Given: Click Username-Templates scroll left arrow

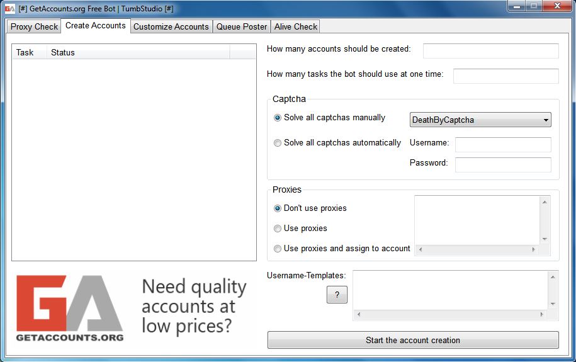Looking at the screenshot, I should click(x=359, y=315).
